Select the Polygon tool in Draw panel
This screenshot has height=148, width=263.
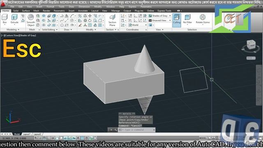(x=62, y=25)
